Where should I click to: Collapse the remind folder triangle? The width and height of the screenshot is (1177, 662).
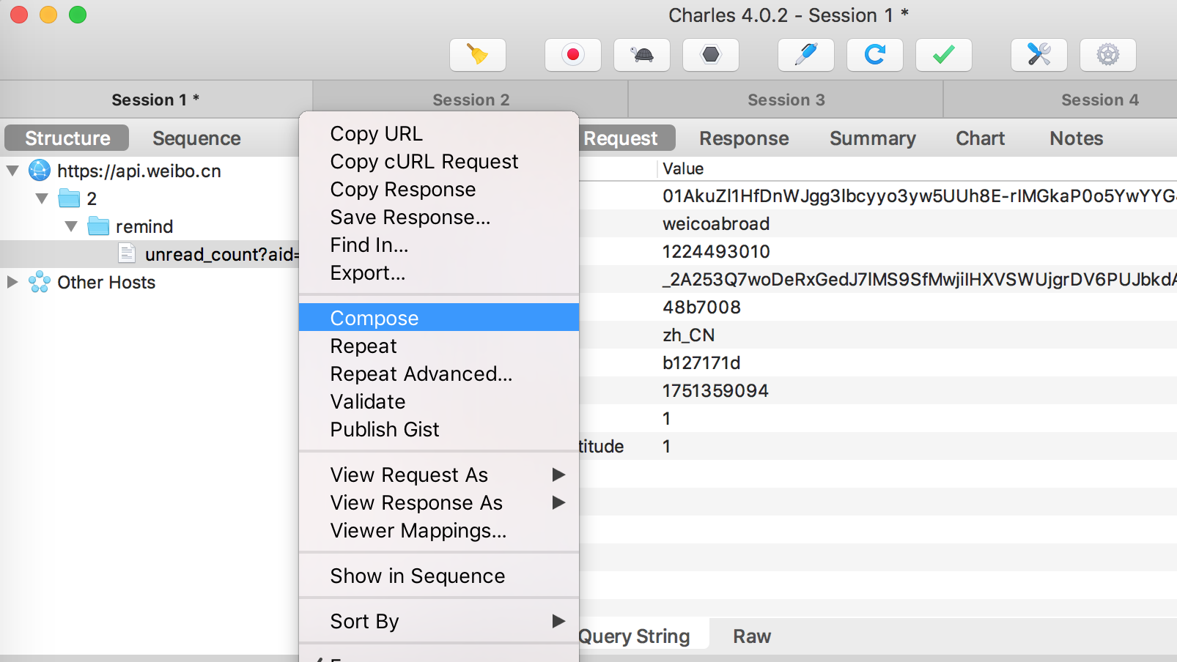[x=71, y=226]
